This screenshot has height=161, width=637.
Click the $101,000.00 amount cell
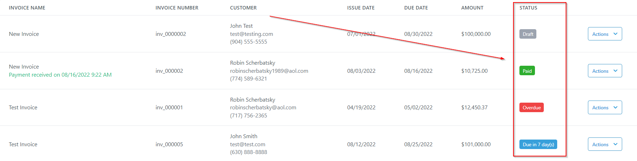tap(476, 144)
